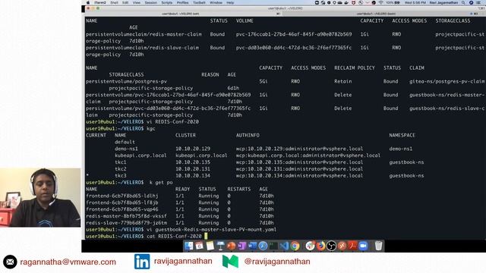This screenshot has width=486, height=273.
Task: Click the ragannatha@vmware.com email address
Action: (x=68, y=262)
